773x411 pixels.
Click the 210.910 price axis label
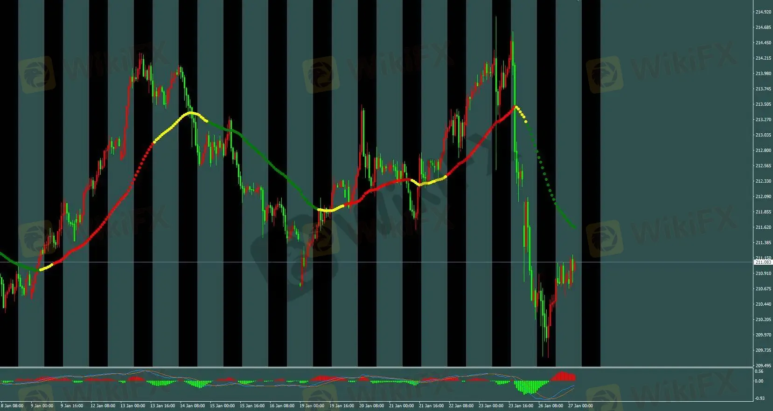click(763, 274)
